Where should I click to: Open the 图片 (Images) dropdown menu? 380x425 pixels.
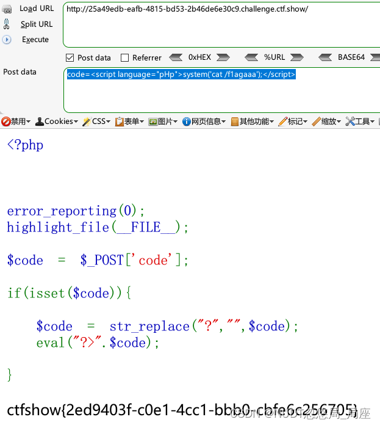pyautogui.click(x=163, y=121)
